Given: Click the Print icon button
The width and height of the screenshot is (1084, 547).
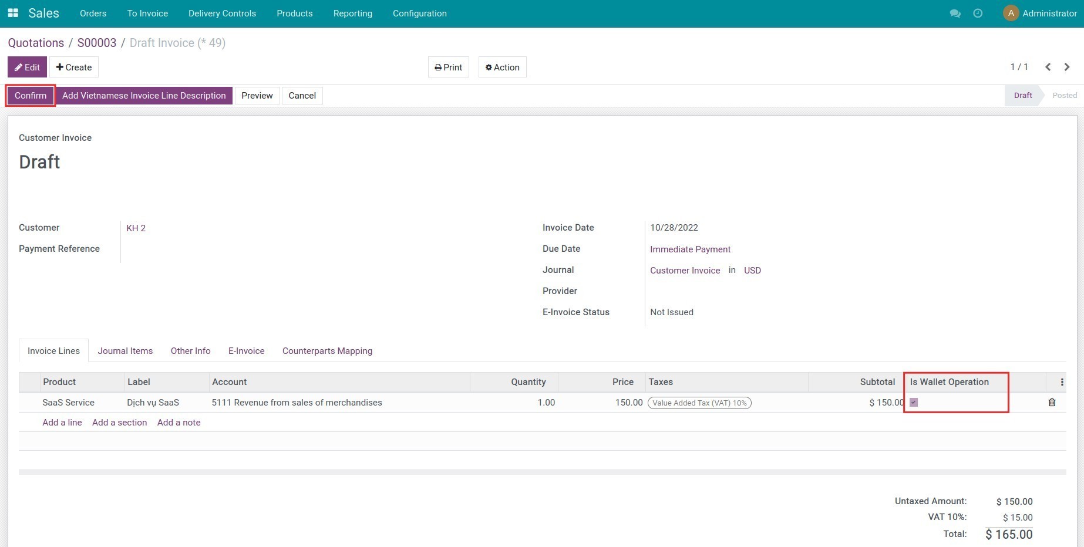Looking at the screenshot, I should [448, 67].
